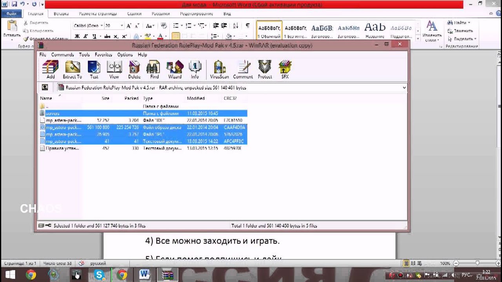Sort by the Modified column header
Image resolution: width=502 pixels, height=282 pixels.
(x=196, y=98)
